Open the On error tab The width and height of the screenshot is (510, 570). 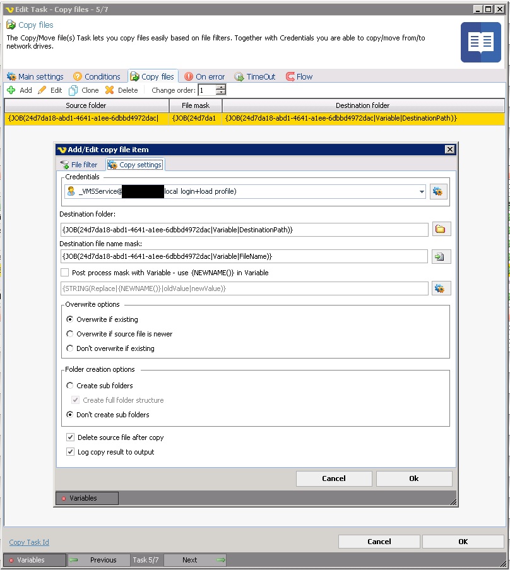click(204, 76)
